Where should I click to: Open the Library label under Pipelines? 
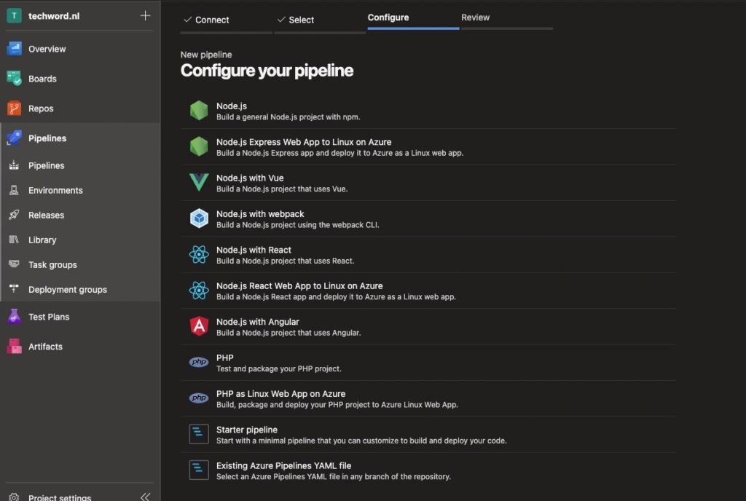click(x=42, y=240)
